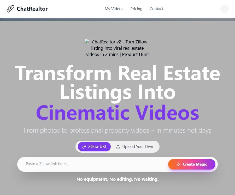Open the ChatRealtor home link text
Image resolution: width=235 pixels, height=195 pixels.
click(32, 9)
